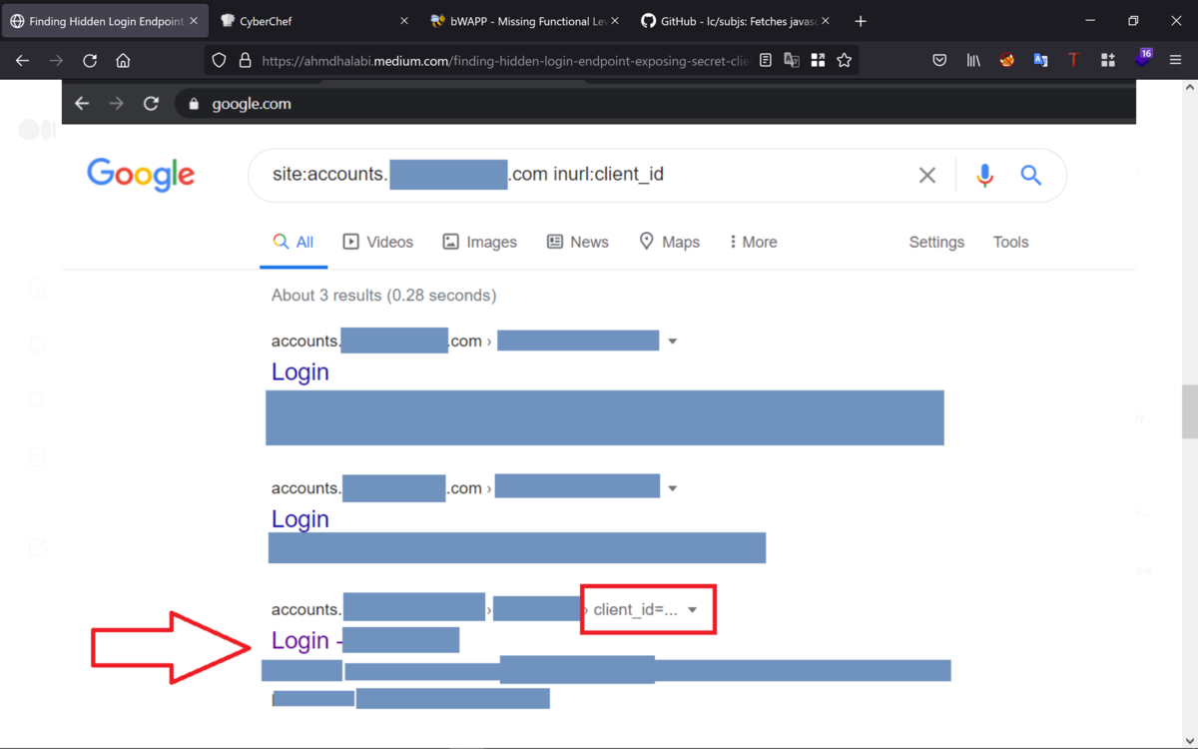Go back using Firefox back arrow
The image size is (1198, 749).
(x=22, y=60)
